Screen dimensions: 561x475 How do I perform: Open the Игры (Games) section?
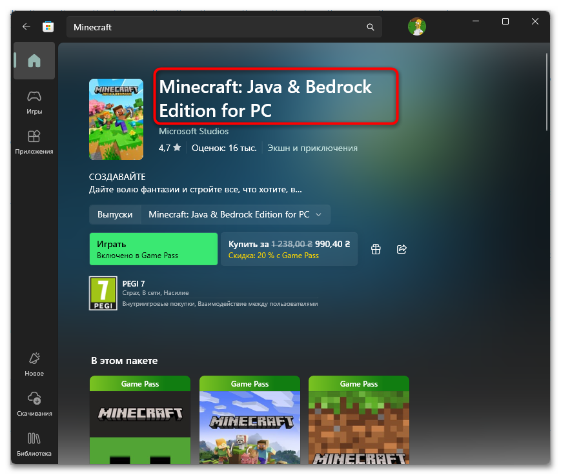(34, 102)
